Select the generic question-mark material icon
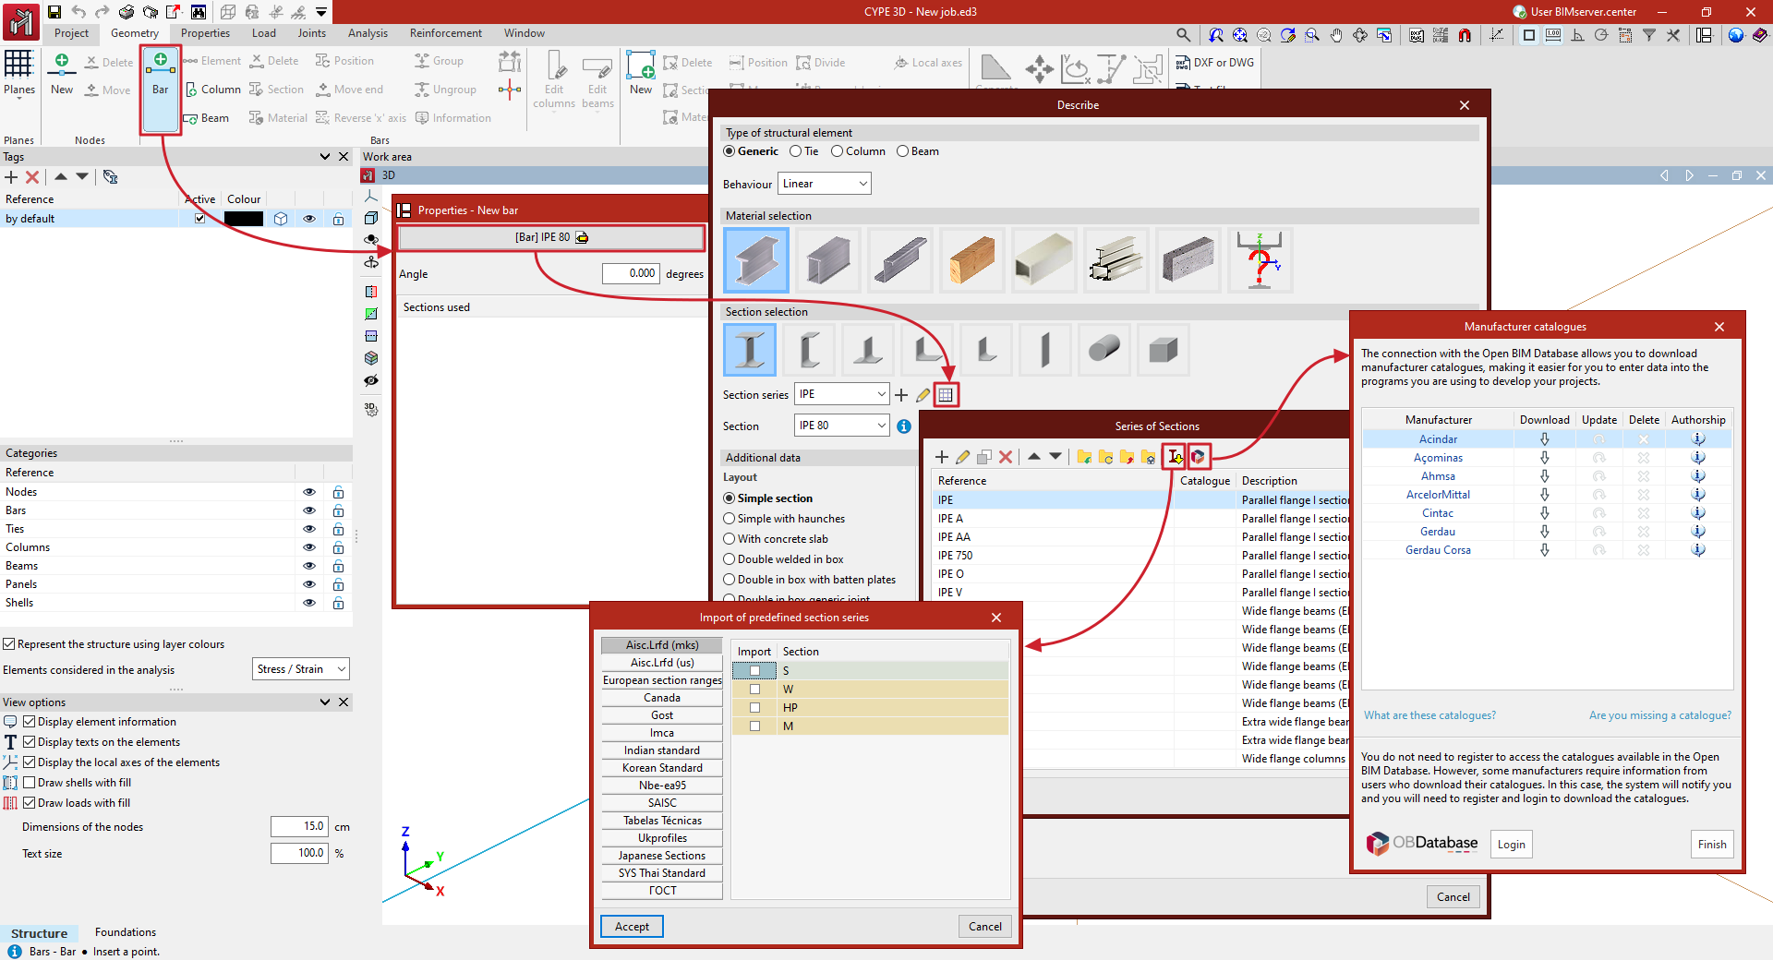Screen dimensions: 1773x960 pyautogui.click(x=1260, y=260)
